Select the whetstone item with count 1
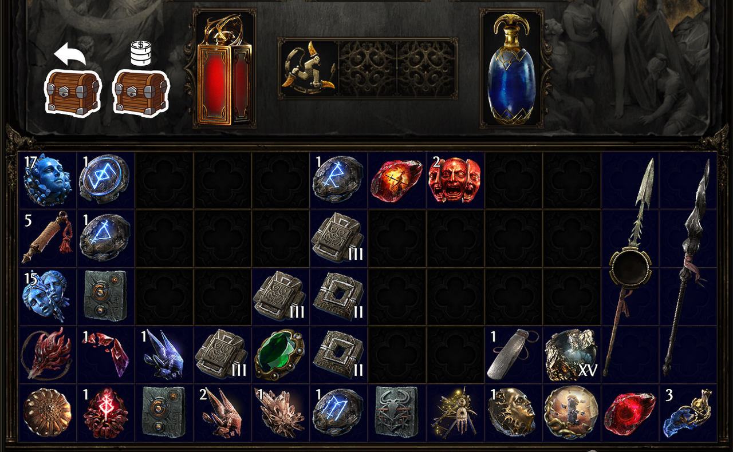Image resolution: width=733 pixels, height=452 pixels. [x=512, y=355]
